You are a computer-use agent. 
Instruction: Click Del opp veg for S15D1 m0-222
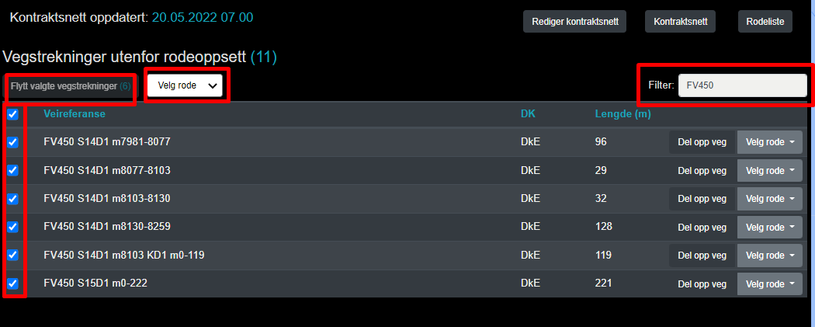tap(702, 284)
